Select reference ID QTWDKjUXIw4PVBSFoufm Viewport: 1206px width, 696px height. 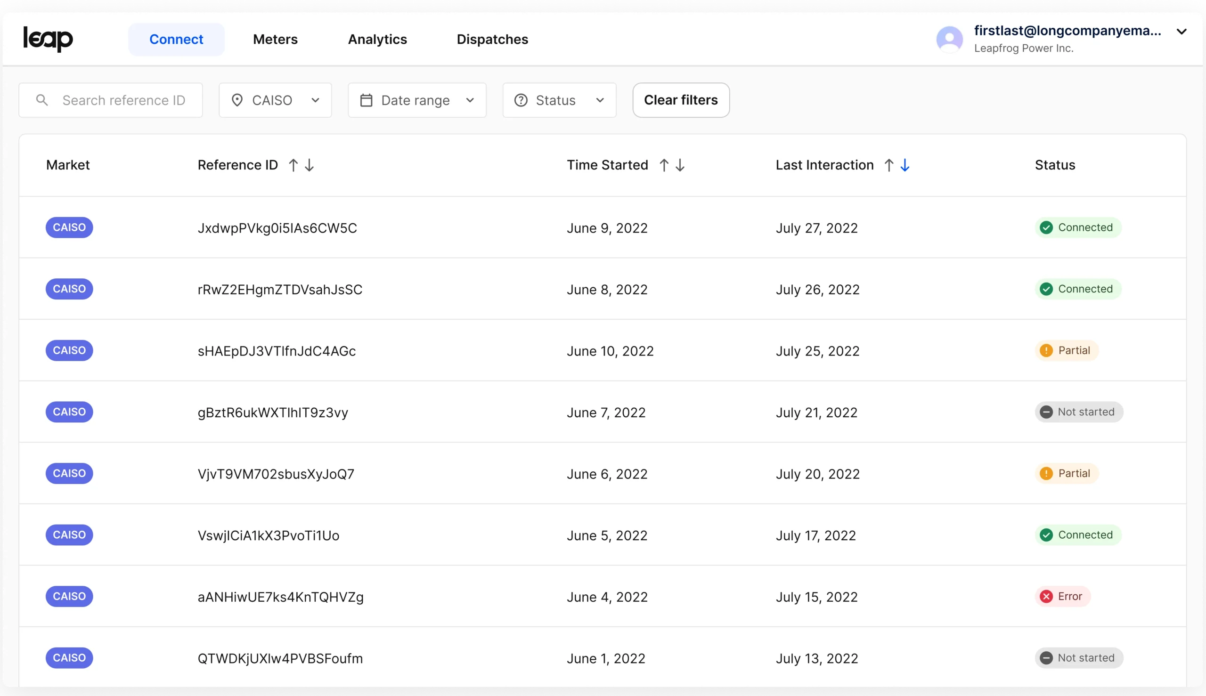[280, 659]
